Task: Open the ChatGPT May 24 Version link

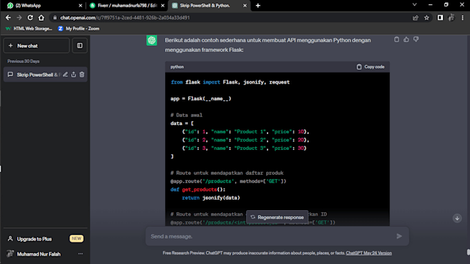Action: 368,253
